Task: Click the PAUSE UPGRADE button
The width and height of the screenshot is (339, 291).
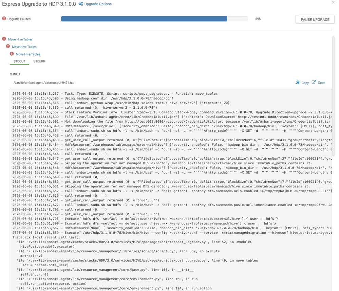Action: click(x=315, y=19)
